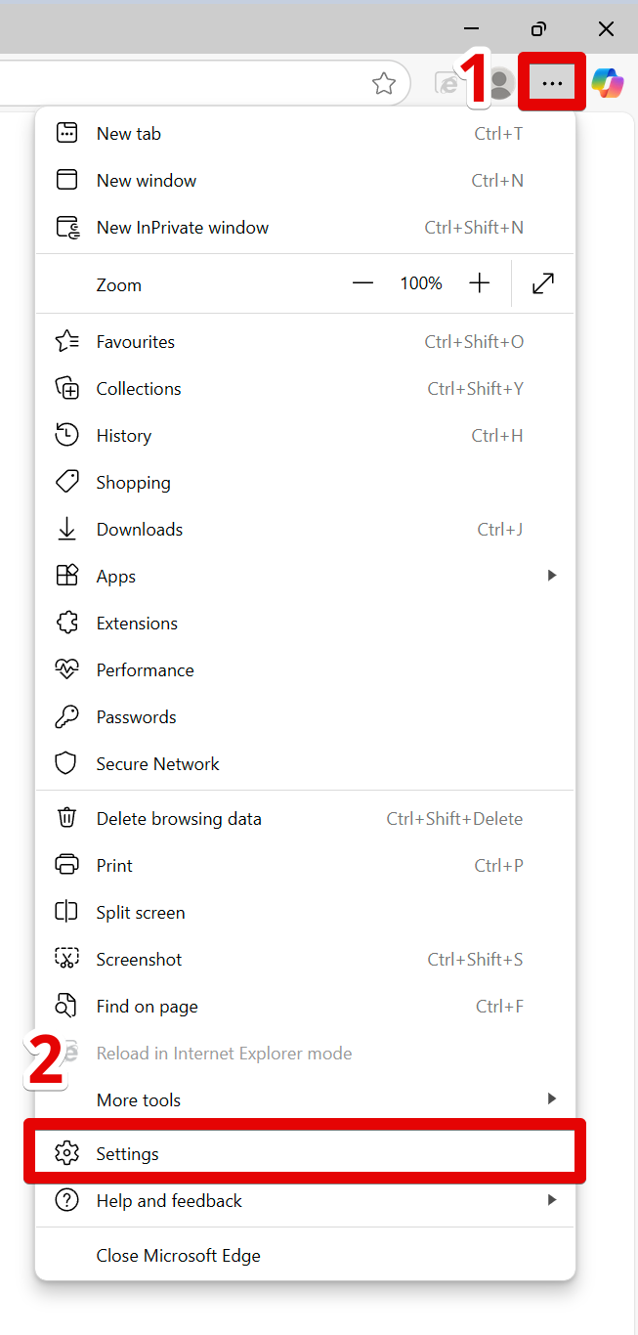Screen dimensions: 638x1335
Task: Click the Downloads arrow icon
Action: pos(66,529)
